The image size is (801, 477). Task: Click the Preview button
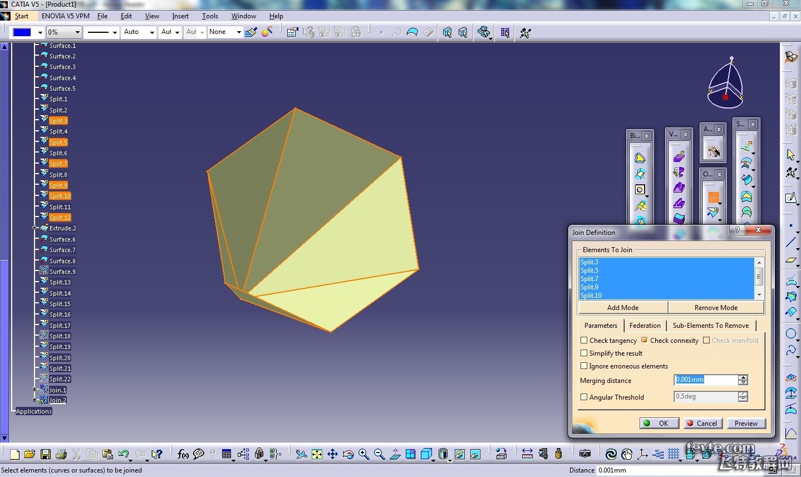(x=746, y=423)
